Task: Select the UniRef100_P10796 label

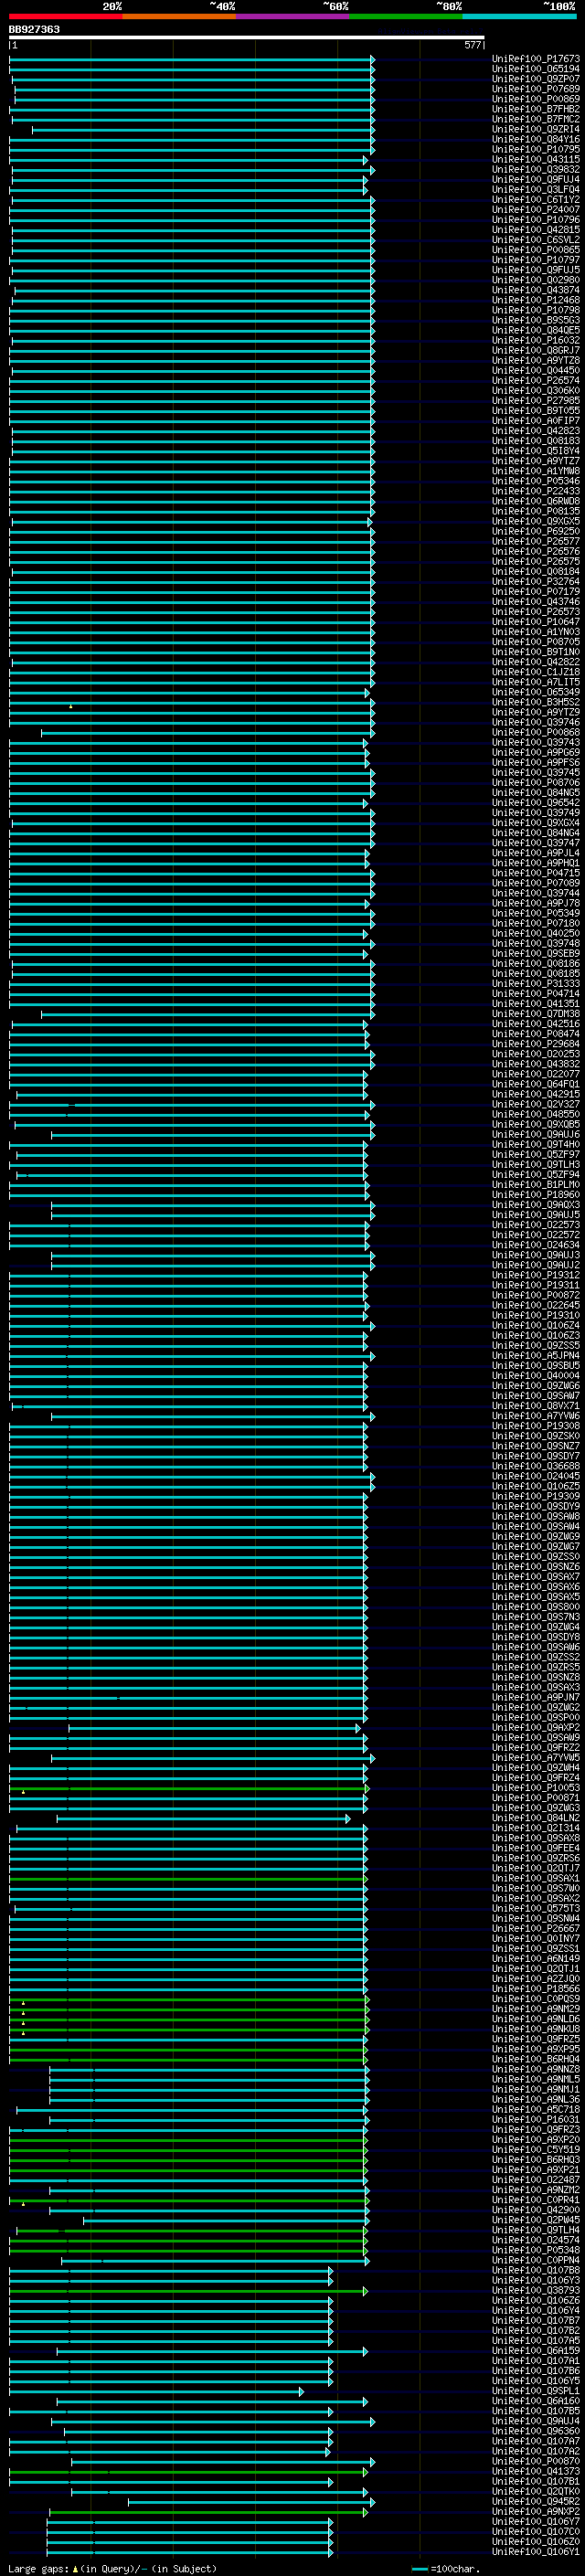Action: (x=536, y=220)
